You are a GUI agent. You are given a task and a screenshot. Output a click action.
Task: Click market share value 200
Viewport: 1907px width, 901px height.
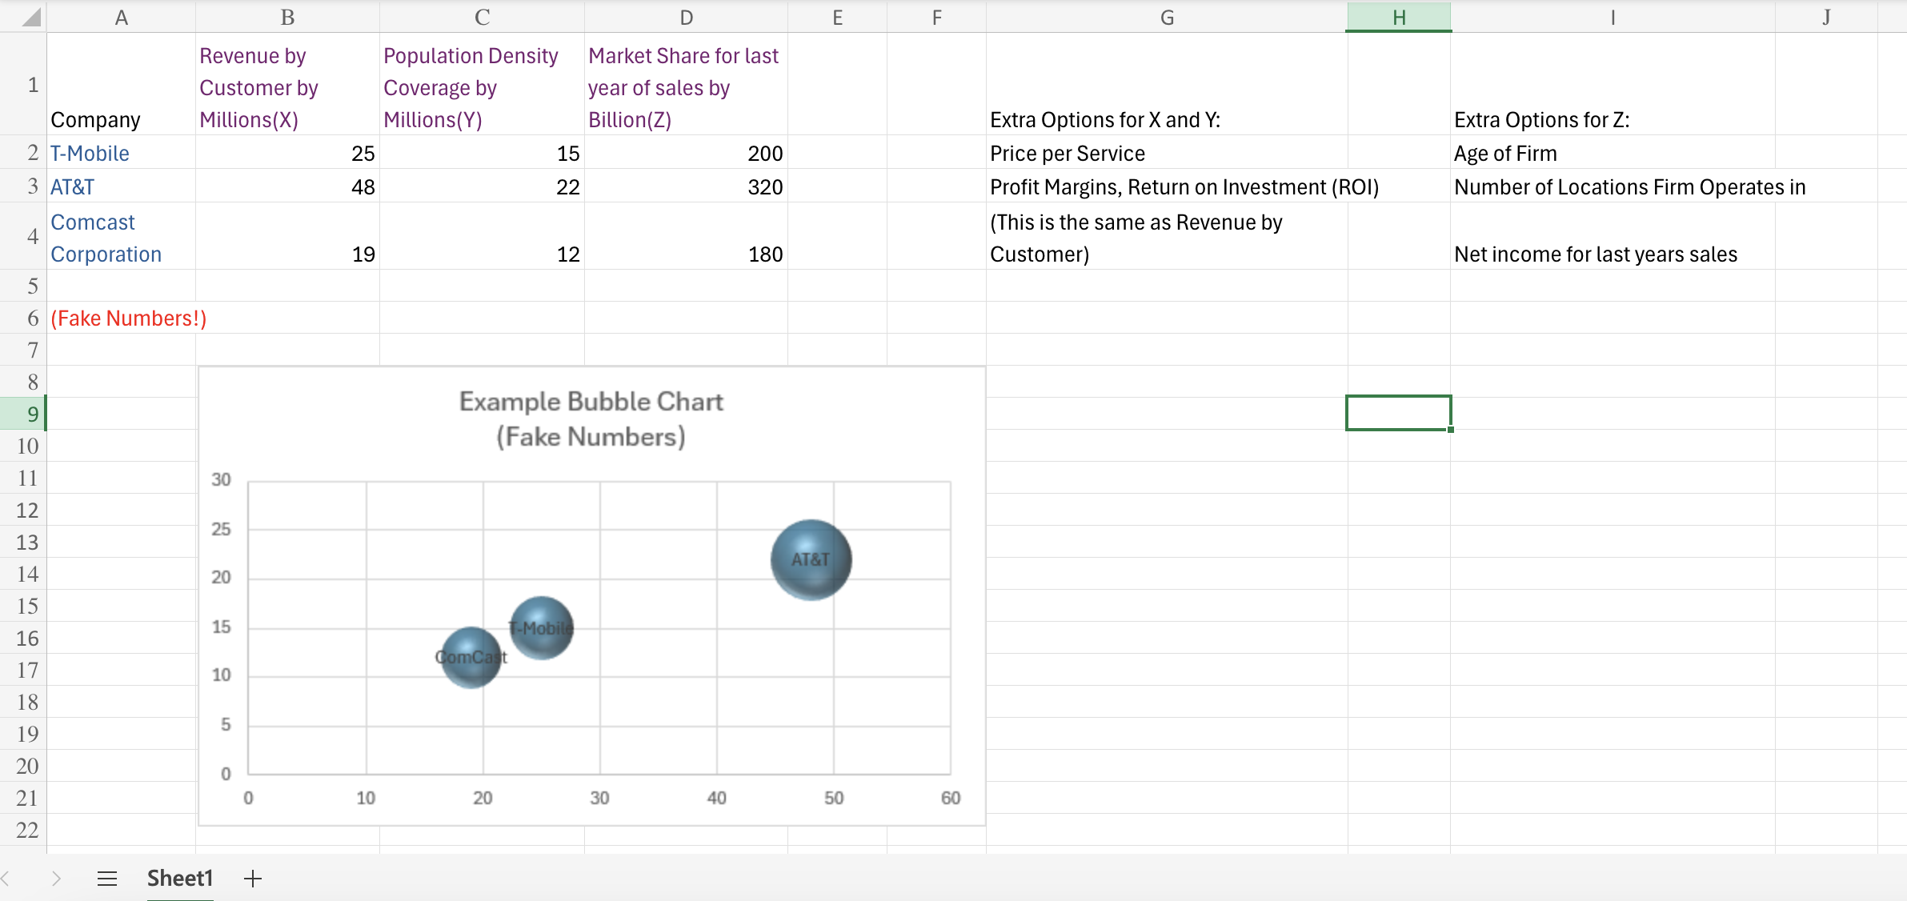coord(686,152)
